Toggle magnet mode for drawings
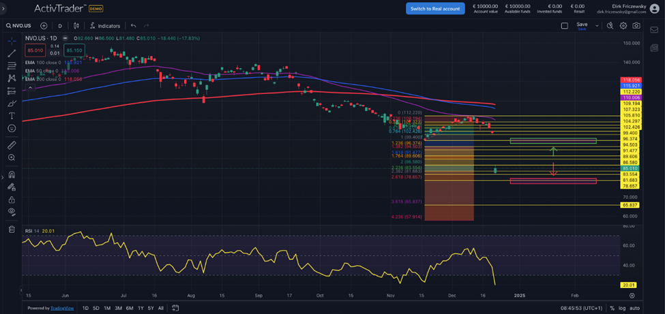This screenshot has height=314, width=665. pos(12,174)
